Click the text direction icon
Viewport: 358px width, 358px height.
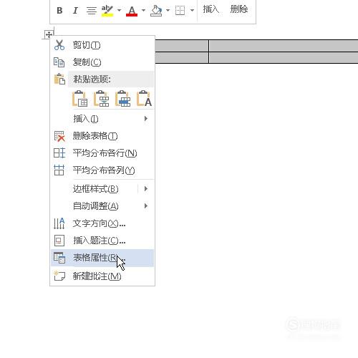59,223
